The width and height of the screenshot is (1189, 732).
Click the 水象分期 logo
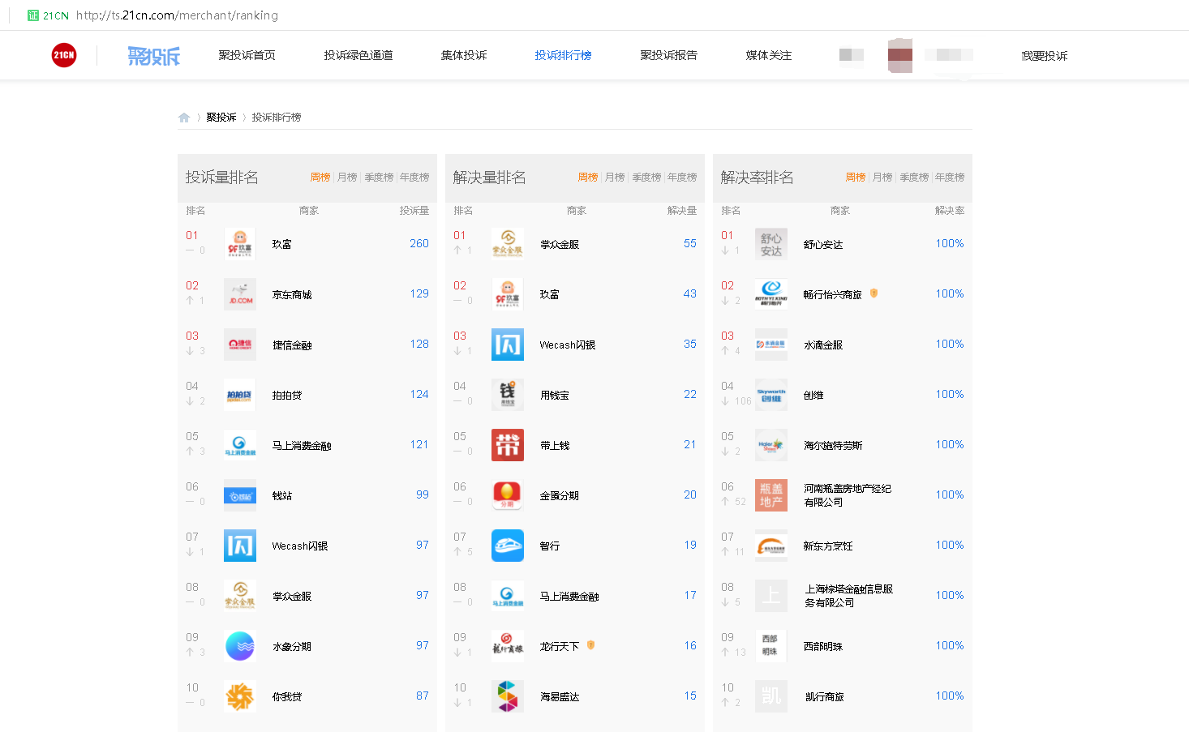point(240,646)
